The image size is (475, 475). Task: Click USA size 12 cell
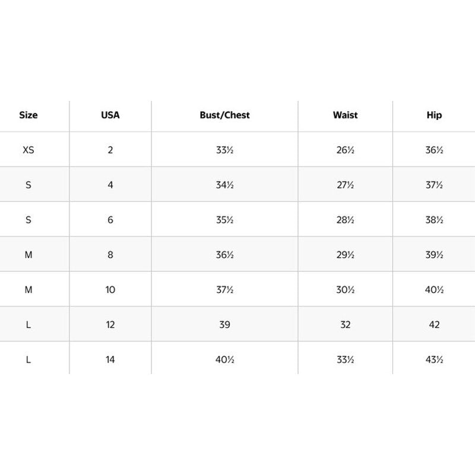[x=110, y=325]
